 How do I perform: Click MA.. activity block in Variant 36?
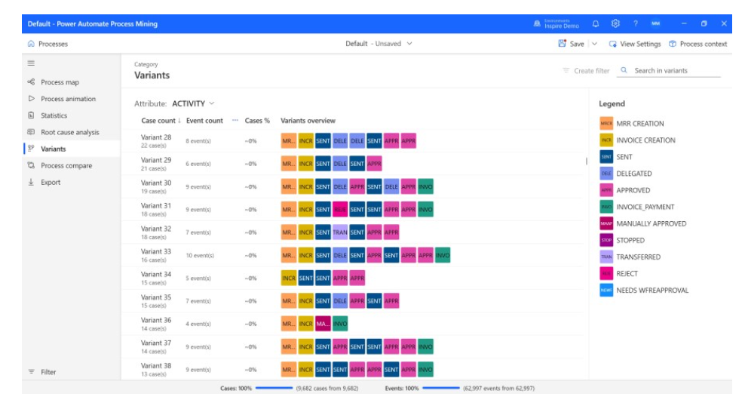point(323,324)
